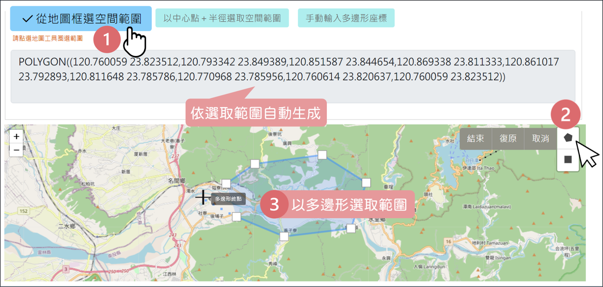Activate 從地圖框選空間範圍 mode

(81, 18)
